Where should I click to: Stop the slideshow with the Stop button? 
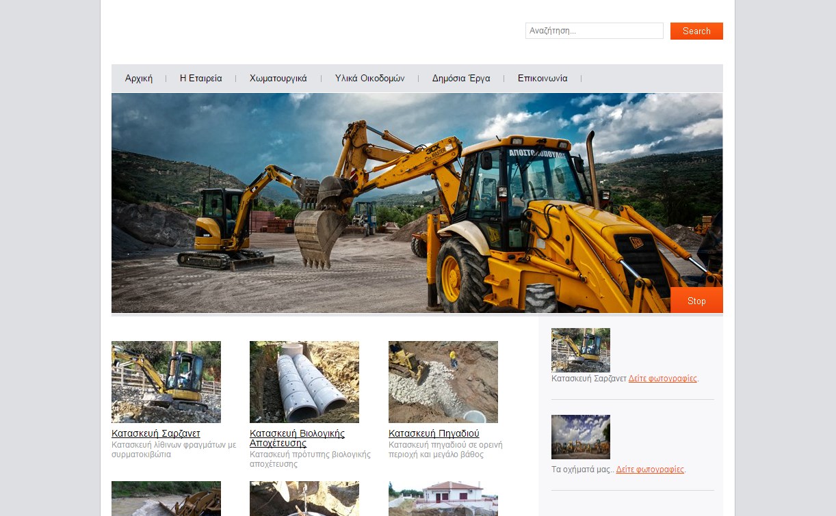696,301
